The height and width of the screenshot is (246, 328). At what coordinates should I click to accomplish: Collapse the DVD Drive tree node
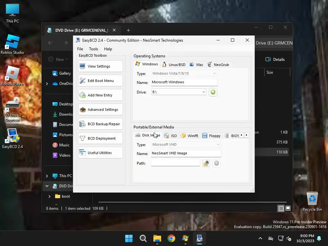tap(47, 186)
